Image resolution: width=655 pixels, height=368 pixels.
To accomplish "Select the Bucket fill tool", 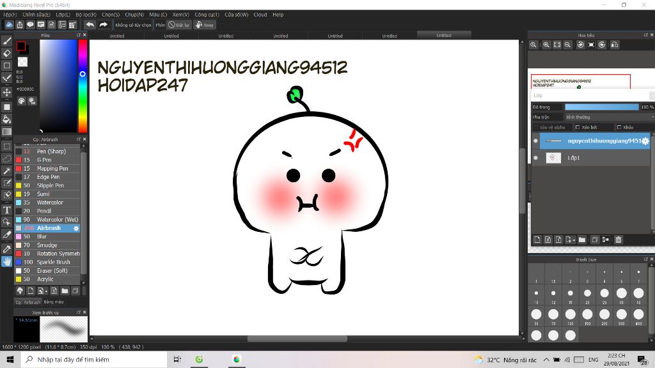I will [x=6, y=119].
